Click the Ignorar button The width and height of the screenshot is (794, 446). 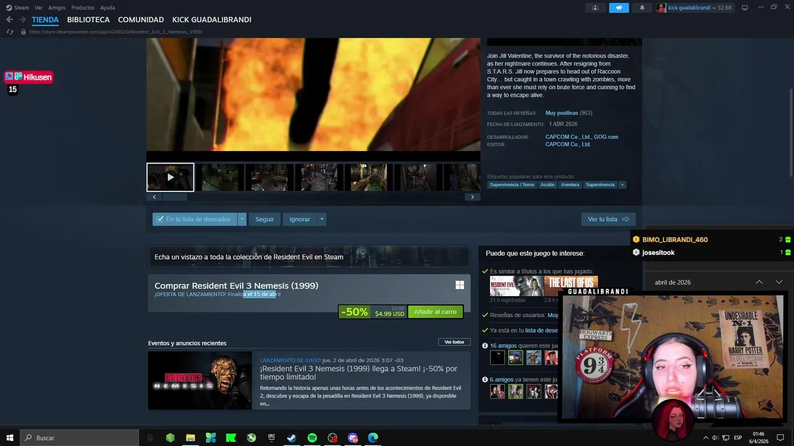coord(300,219)
